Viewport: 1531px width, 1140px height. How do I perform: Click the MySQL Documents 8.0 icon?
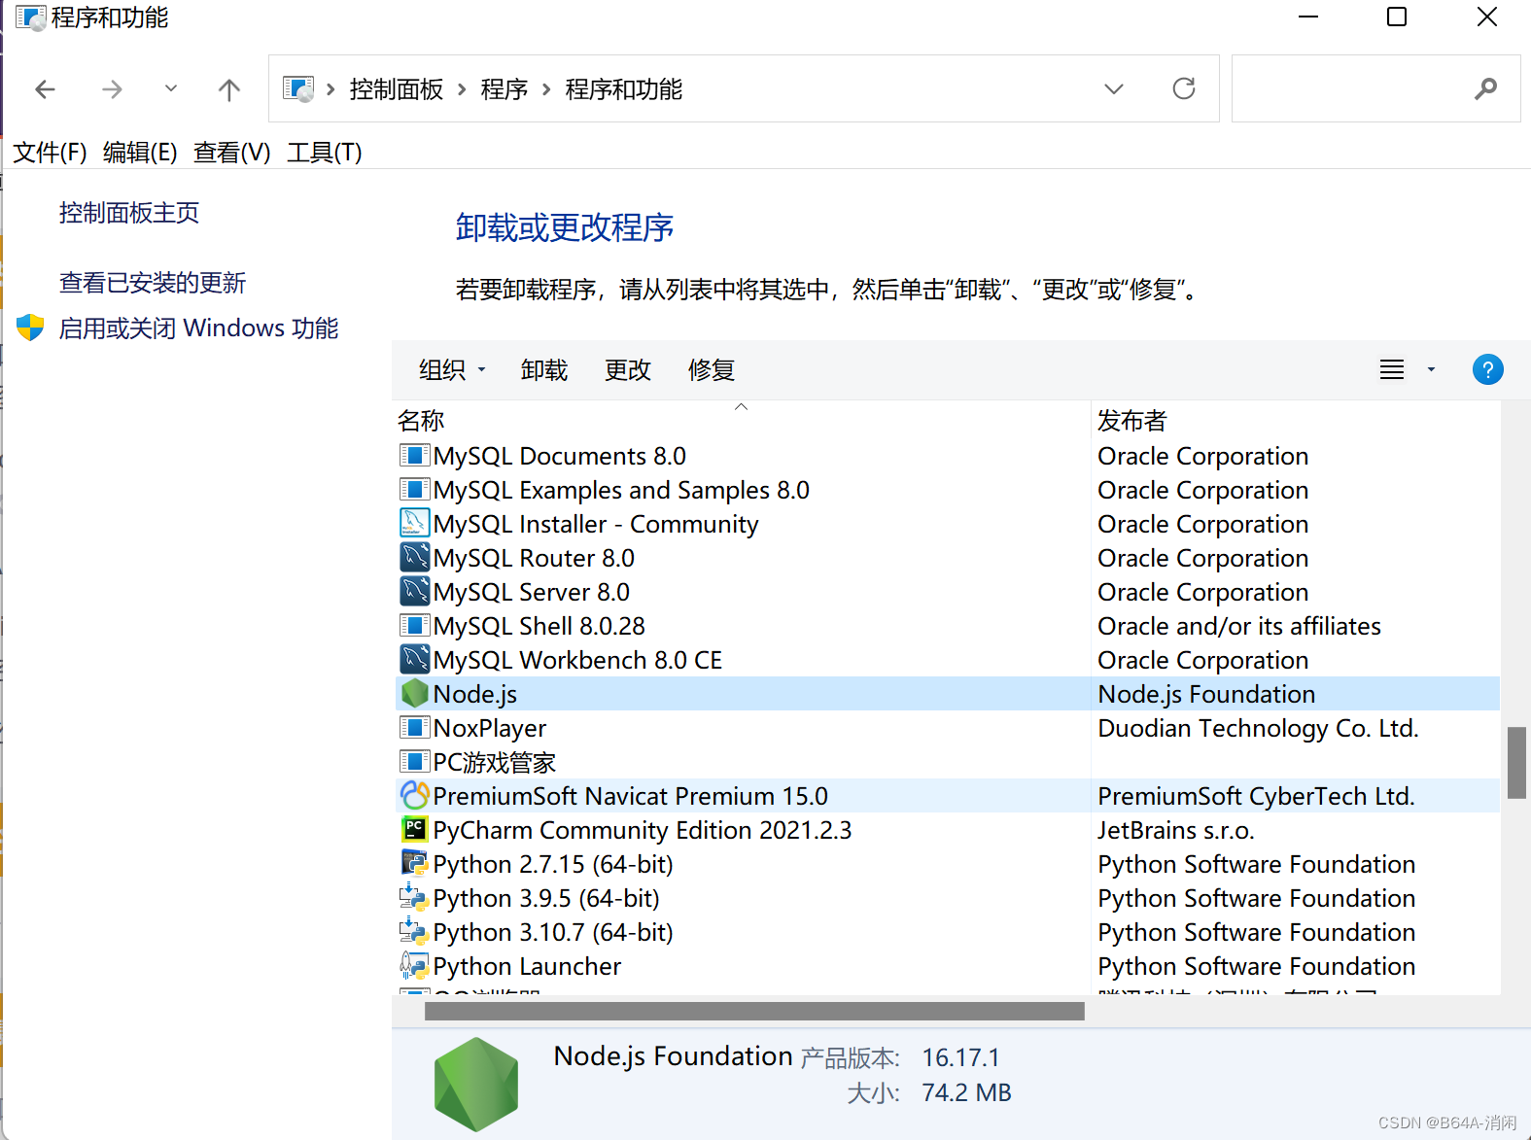pyautogui.click(x=414, y=456)
